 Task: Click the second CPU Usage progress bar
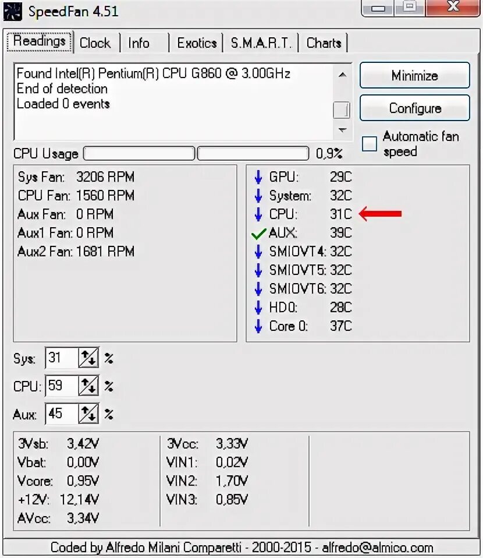tap(253, 153)
